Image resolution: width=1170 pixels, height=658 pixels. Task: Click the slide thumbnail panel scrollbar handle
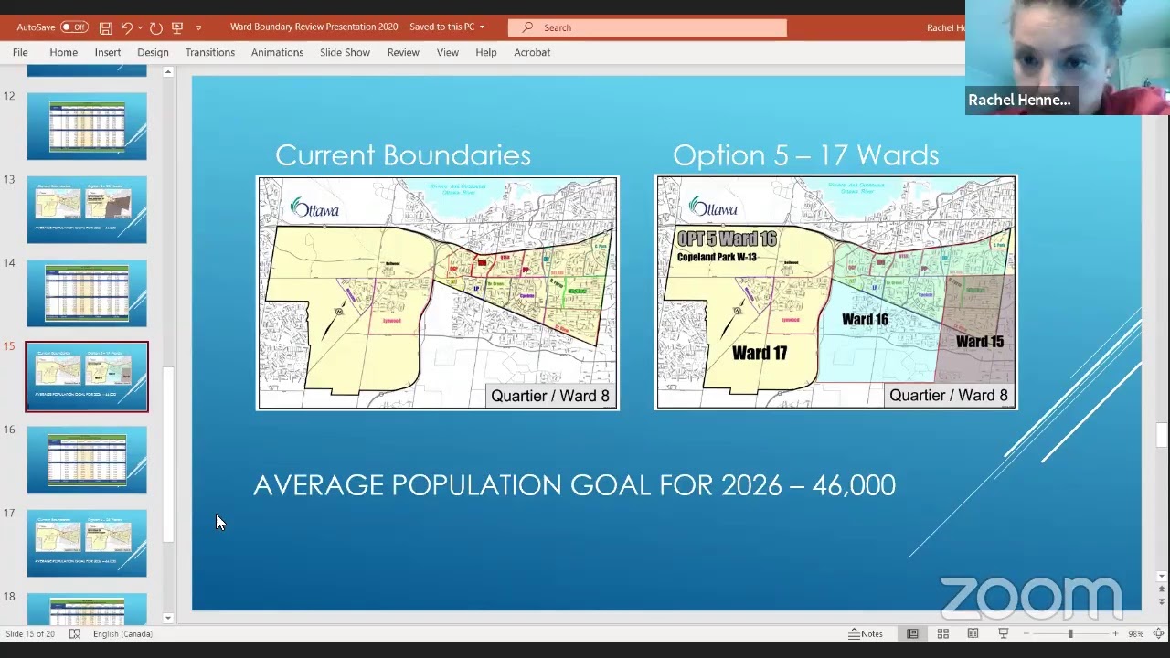(168, 454)
